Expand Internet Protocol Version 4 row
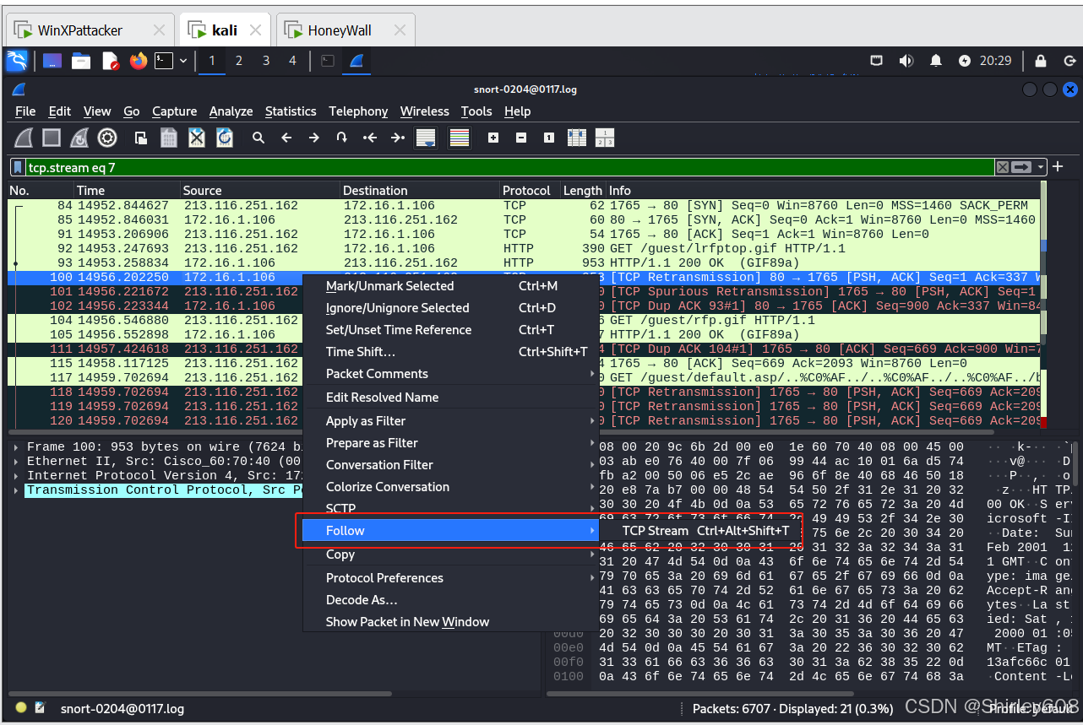The height and width of the screenshot is (725, 1083). coord(17,476)
